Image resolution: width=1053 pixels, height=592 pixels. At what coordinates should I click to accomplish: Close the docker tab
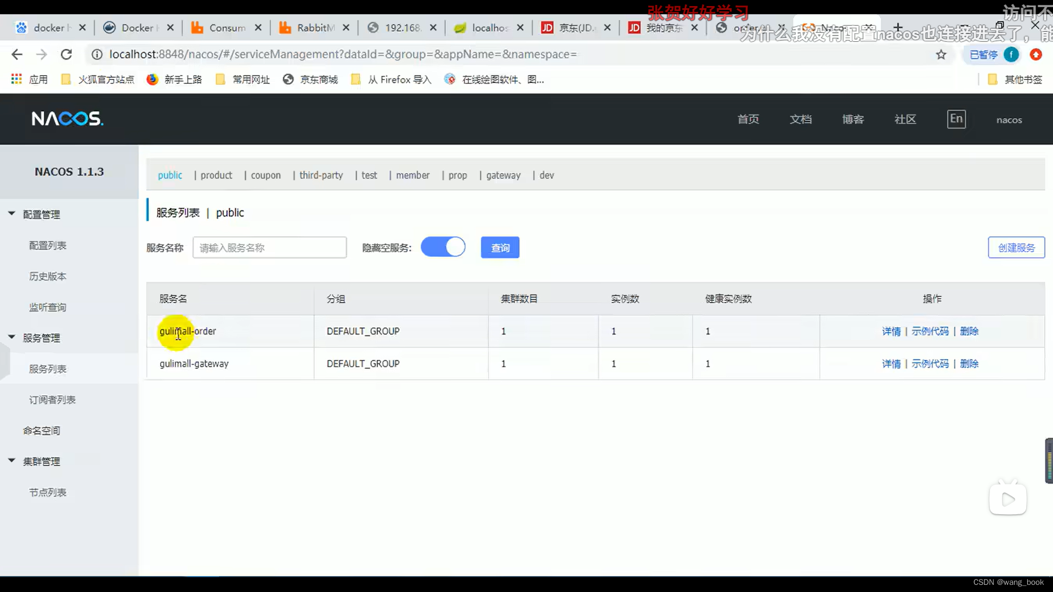pos(82,27)
